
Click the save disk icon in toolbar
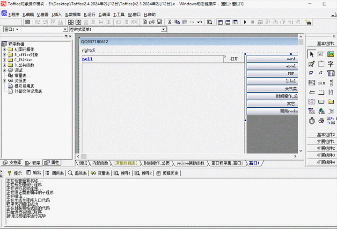[x=159, y=22]
